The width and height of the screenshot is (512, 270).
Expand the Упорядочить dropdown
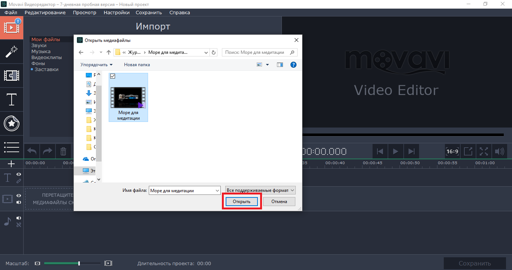coord(96,65)
